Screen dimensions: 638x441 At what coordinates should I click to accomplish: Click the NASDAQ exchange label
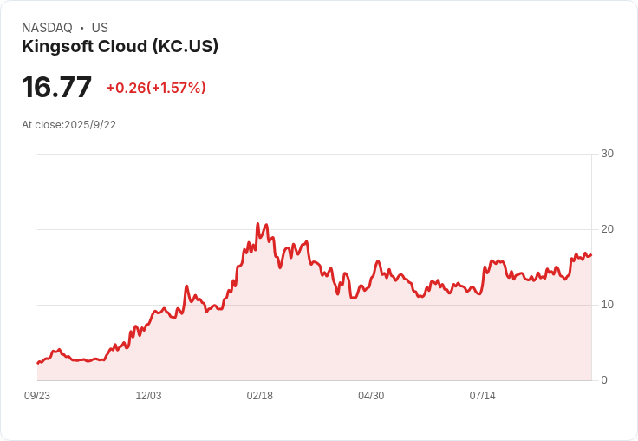pos(47,28)
